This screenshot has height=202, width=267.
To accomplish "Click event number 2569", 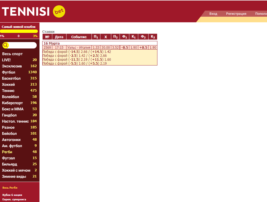I will (x=47, y=48).
